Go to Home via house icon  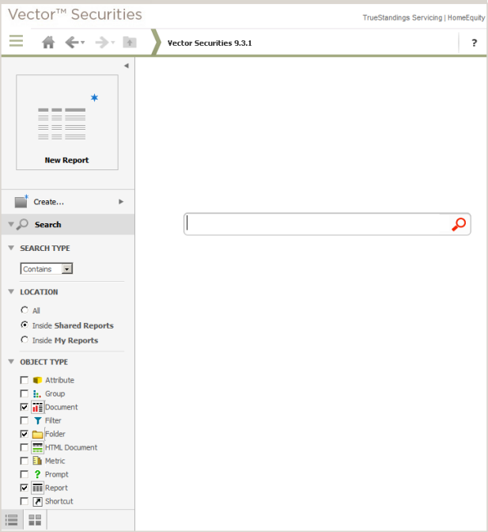click(48, 43)
